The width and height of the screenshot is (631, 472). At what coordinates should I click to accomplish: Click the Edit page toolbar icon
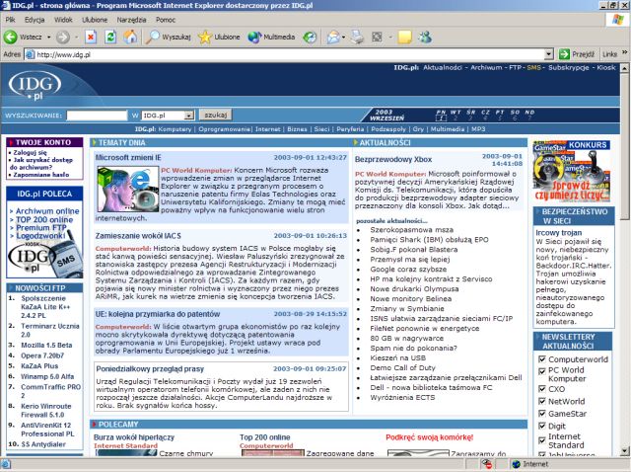click(377, 38)
